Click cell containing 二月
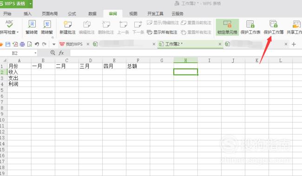The height and width of the screenshot is (176, 302). coord(67,66)
